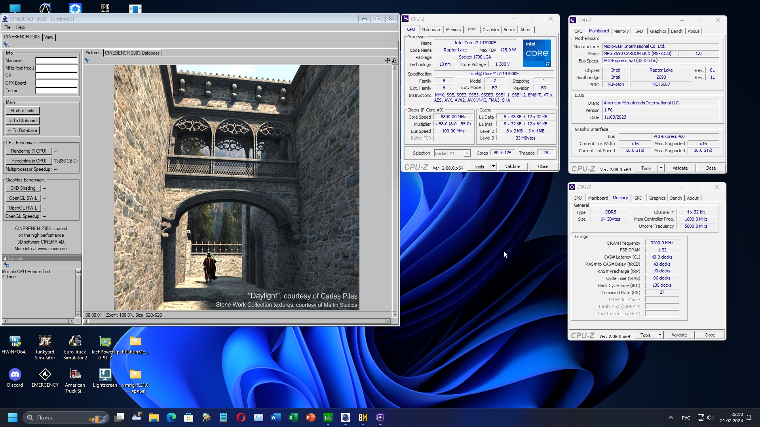Click To Clipboard button
760x427 pixels.
click(x=23, y=121)
